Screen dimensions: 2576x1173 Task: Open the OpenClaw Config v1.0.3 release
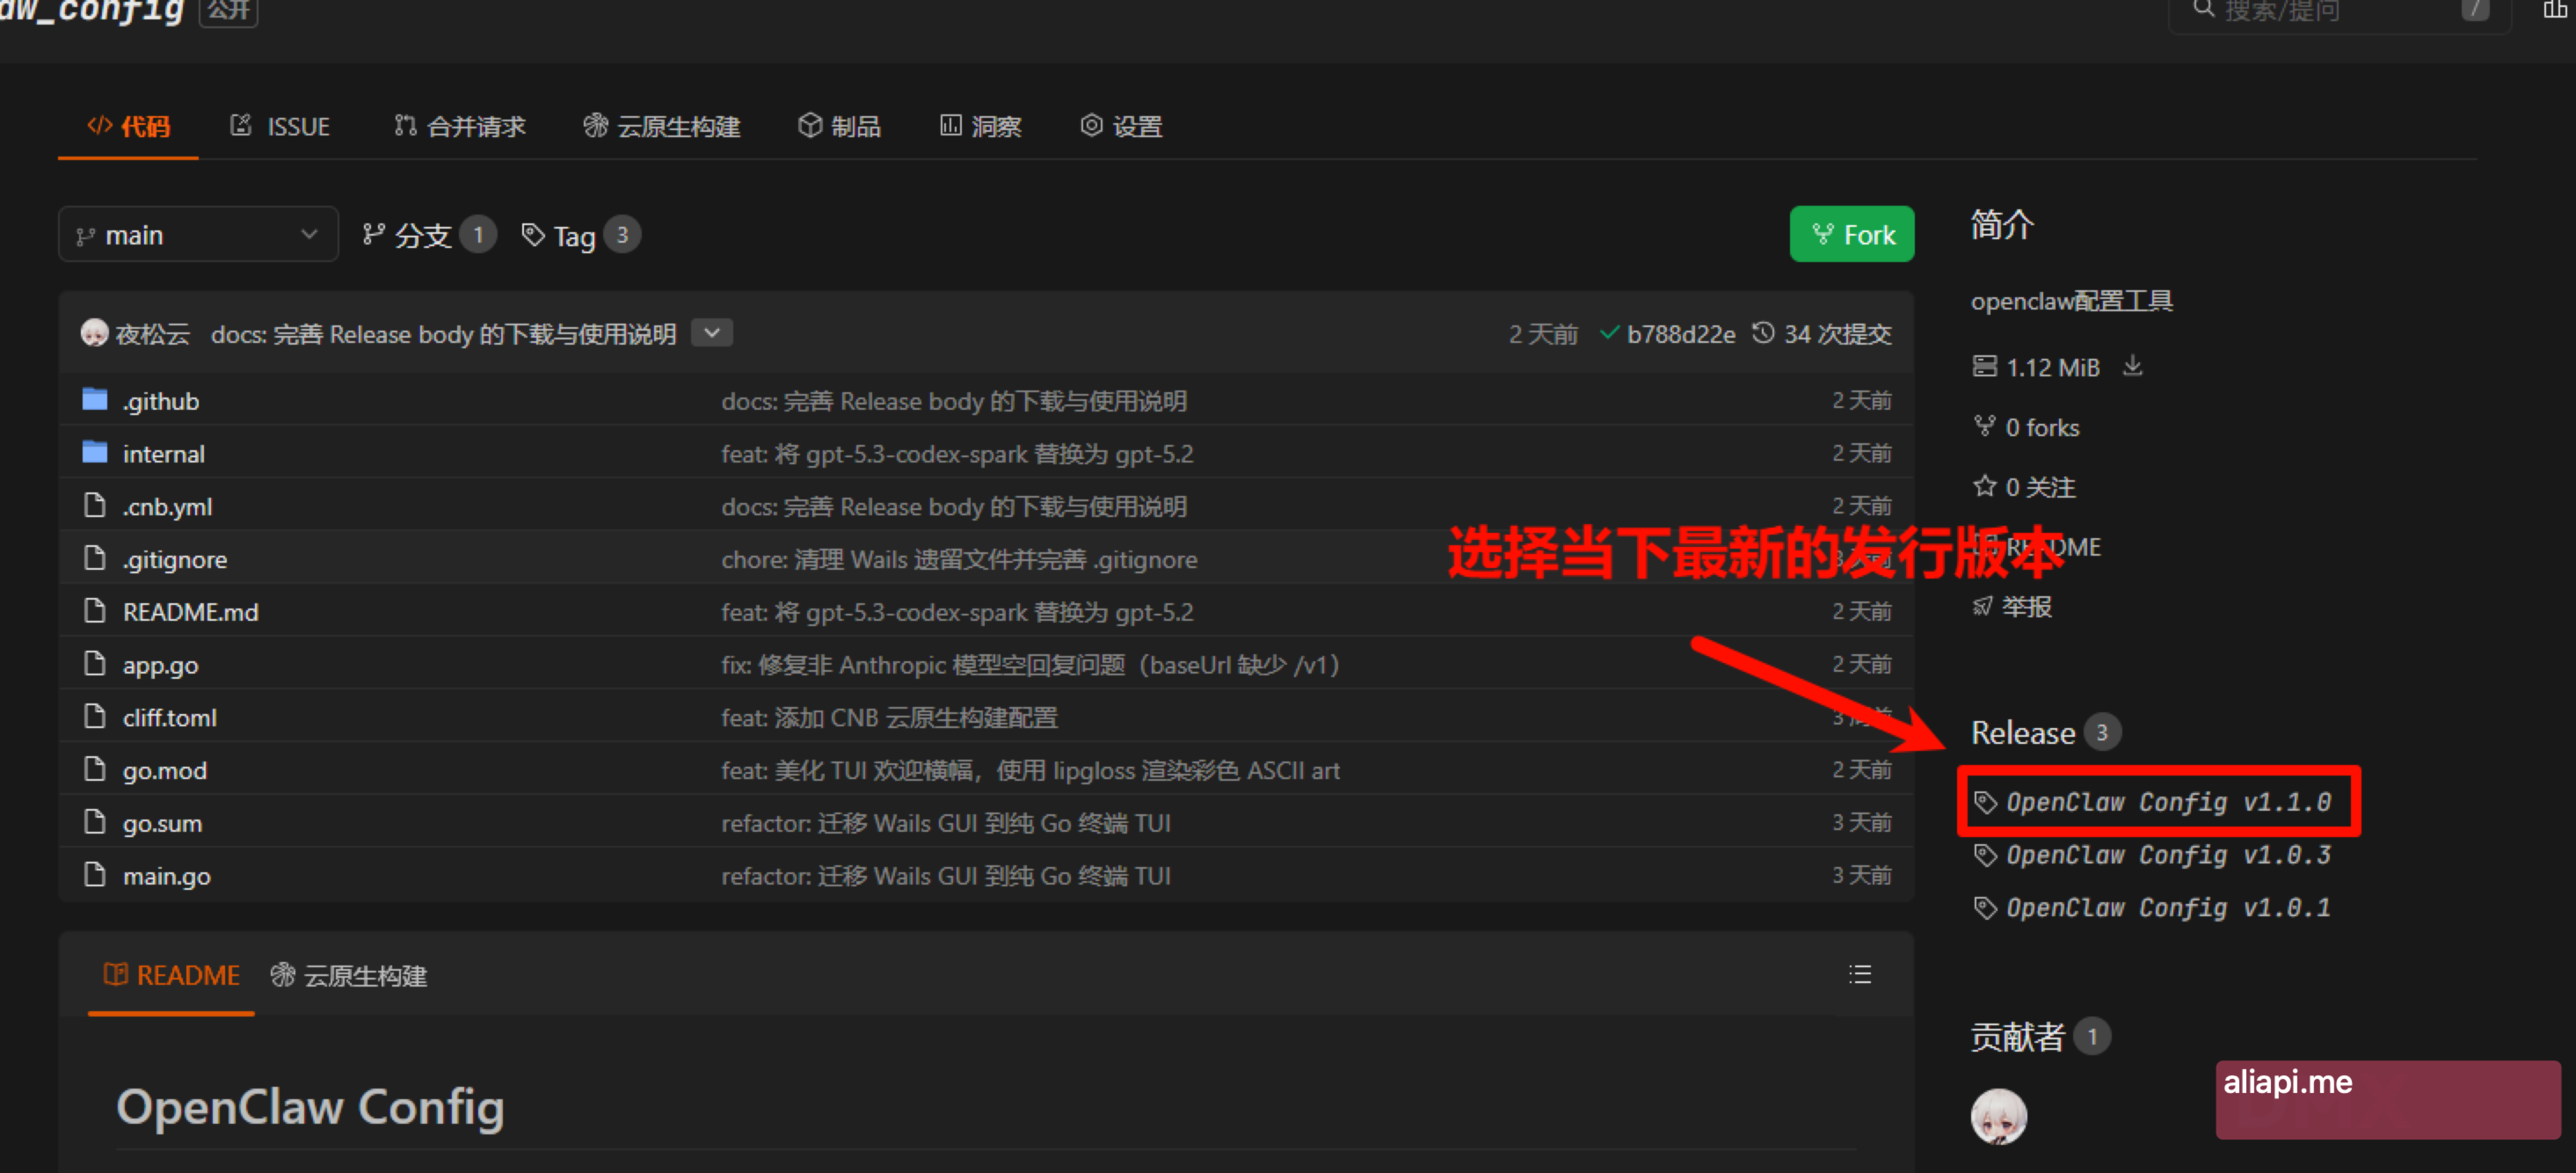pos(2168,855)
